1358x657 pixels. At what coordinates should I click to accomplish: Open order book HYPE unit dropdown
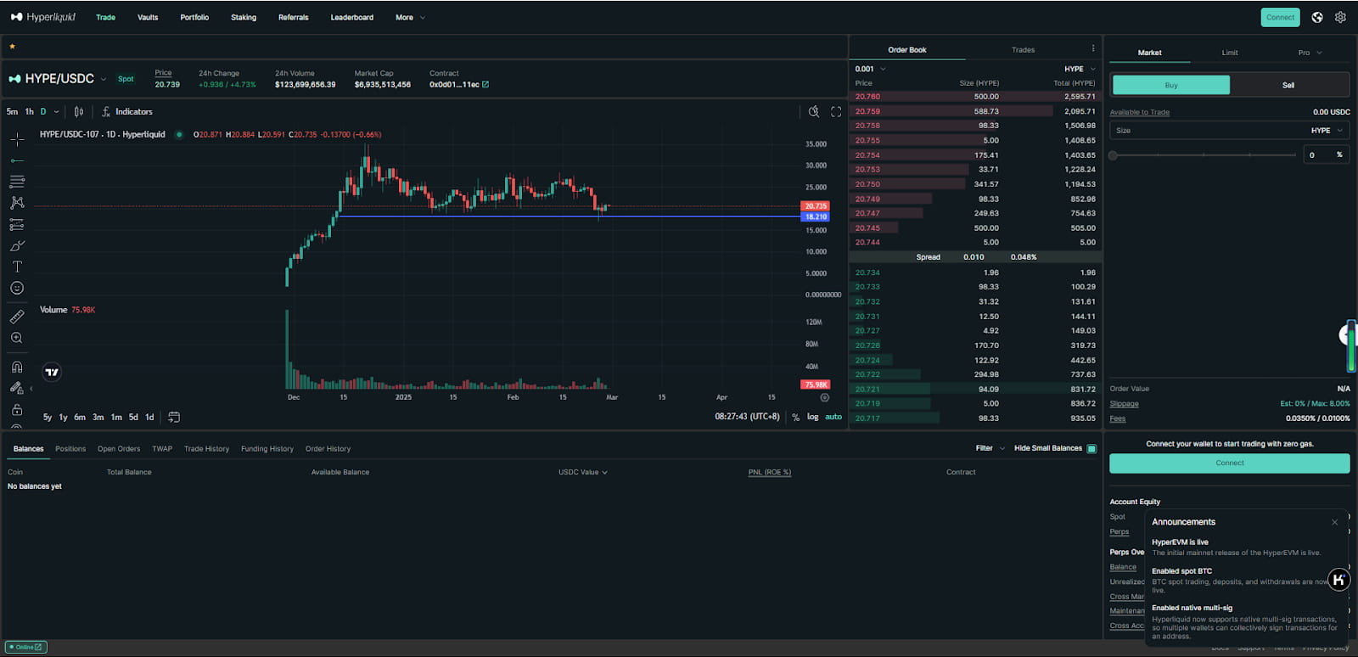coord(1080,69)
